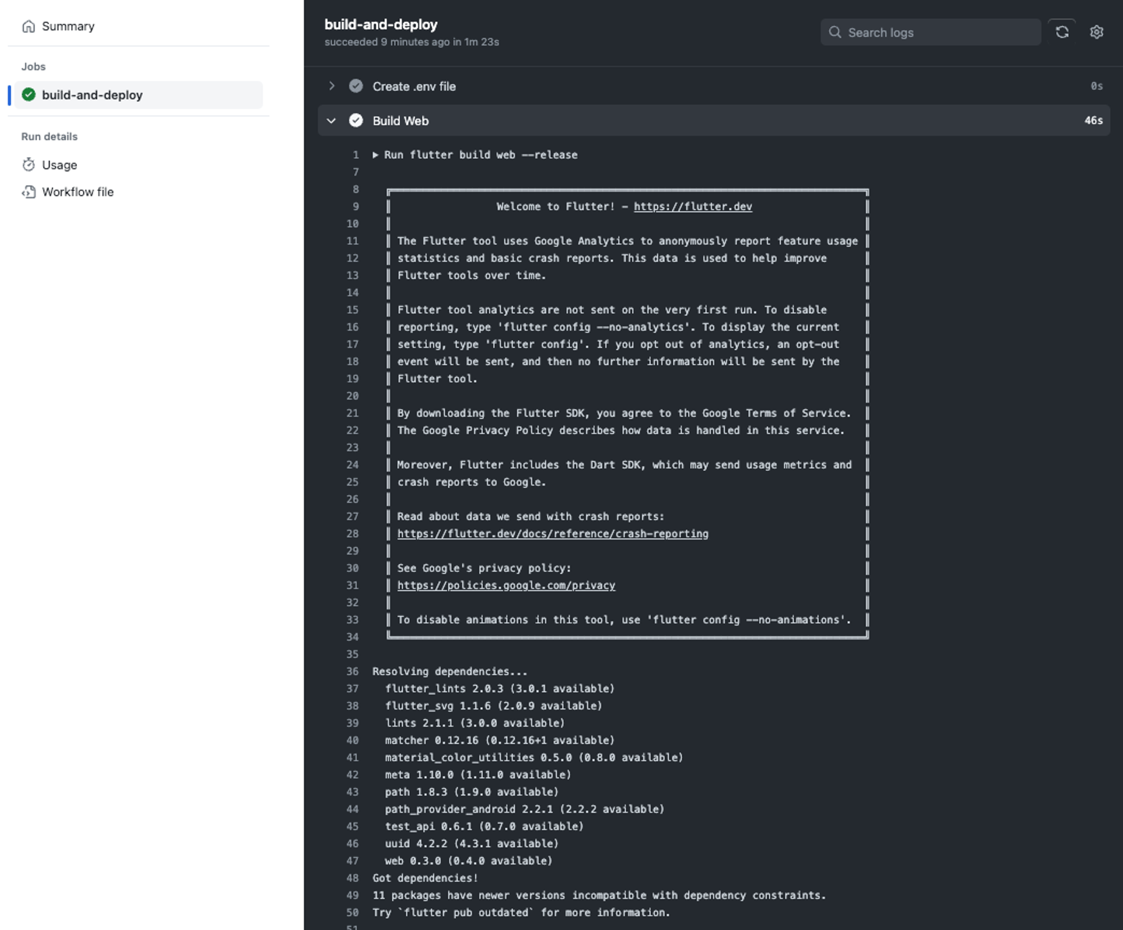Viewport: 1123px width, 930px height.
Task: Click the Summary home icon
Action: click(29, 26)
